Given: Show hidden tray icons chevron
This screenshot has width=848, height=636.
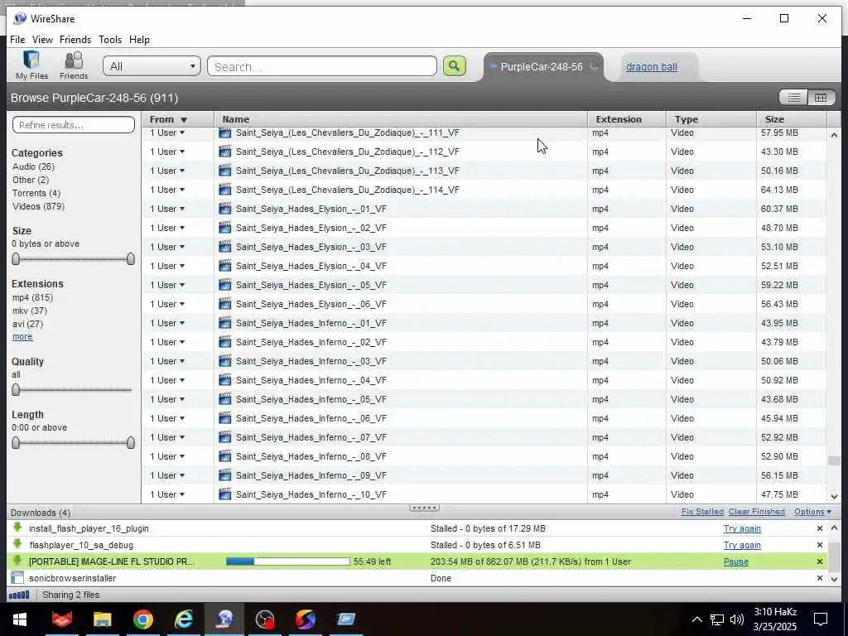Looking at the screenshot, I should pyautogui.click(x=697, y=619).
